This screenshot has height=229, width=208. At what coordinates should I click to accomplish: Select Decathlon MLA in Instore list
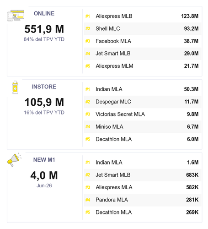pos(143,139)
